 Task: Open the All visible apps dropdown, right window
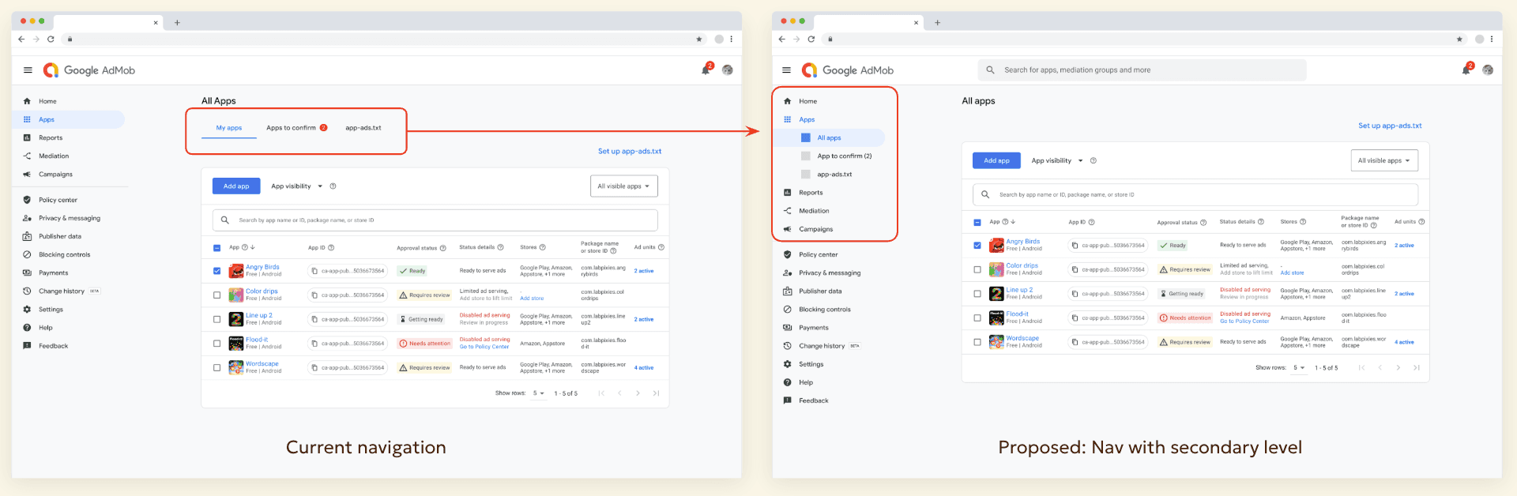(x=1384, y=160)
